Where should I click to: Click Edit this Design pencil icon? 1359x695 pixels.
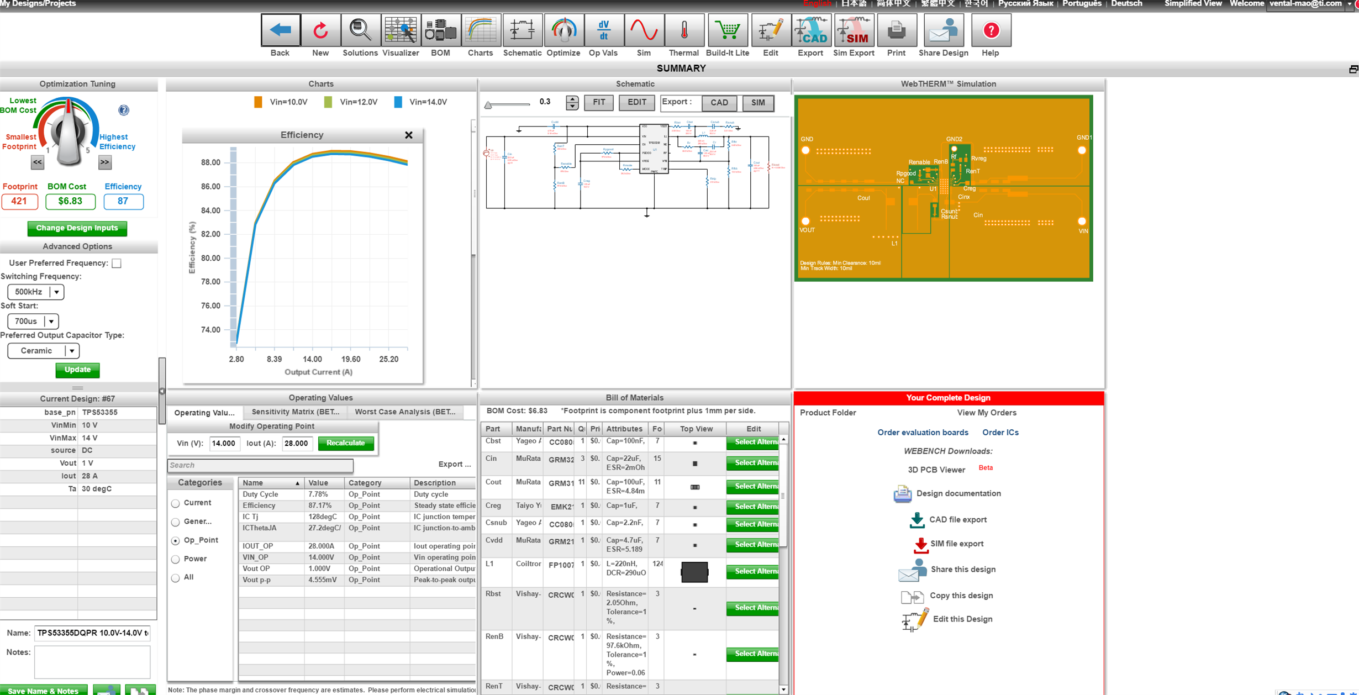pos(915,620)
